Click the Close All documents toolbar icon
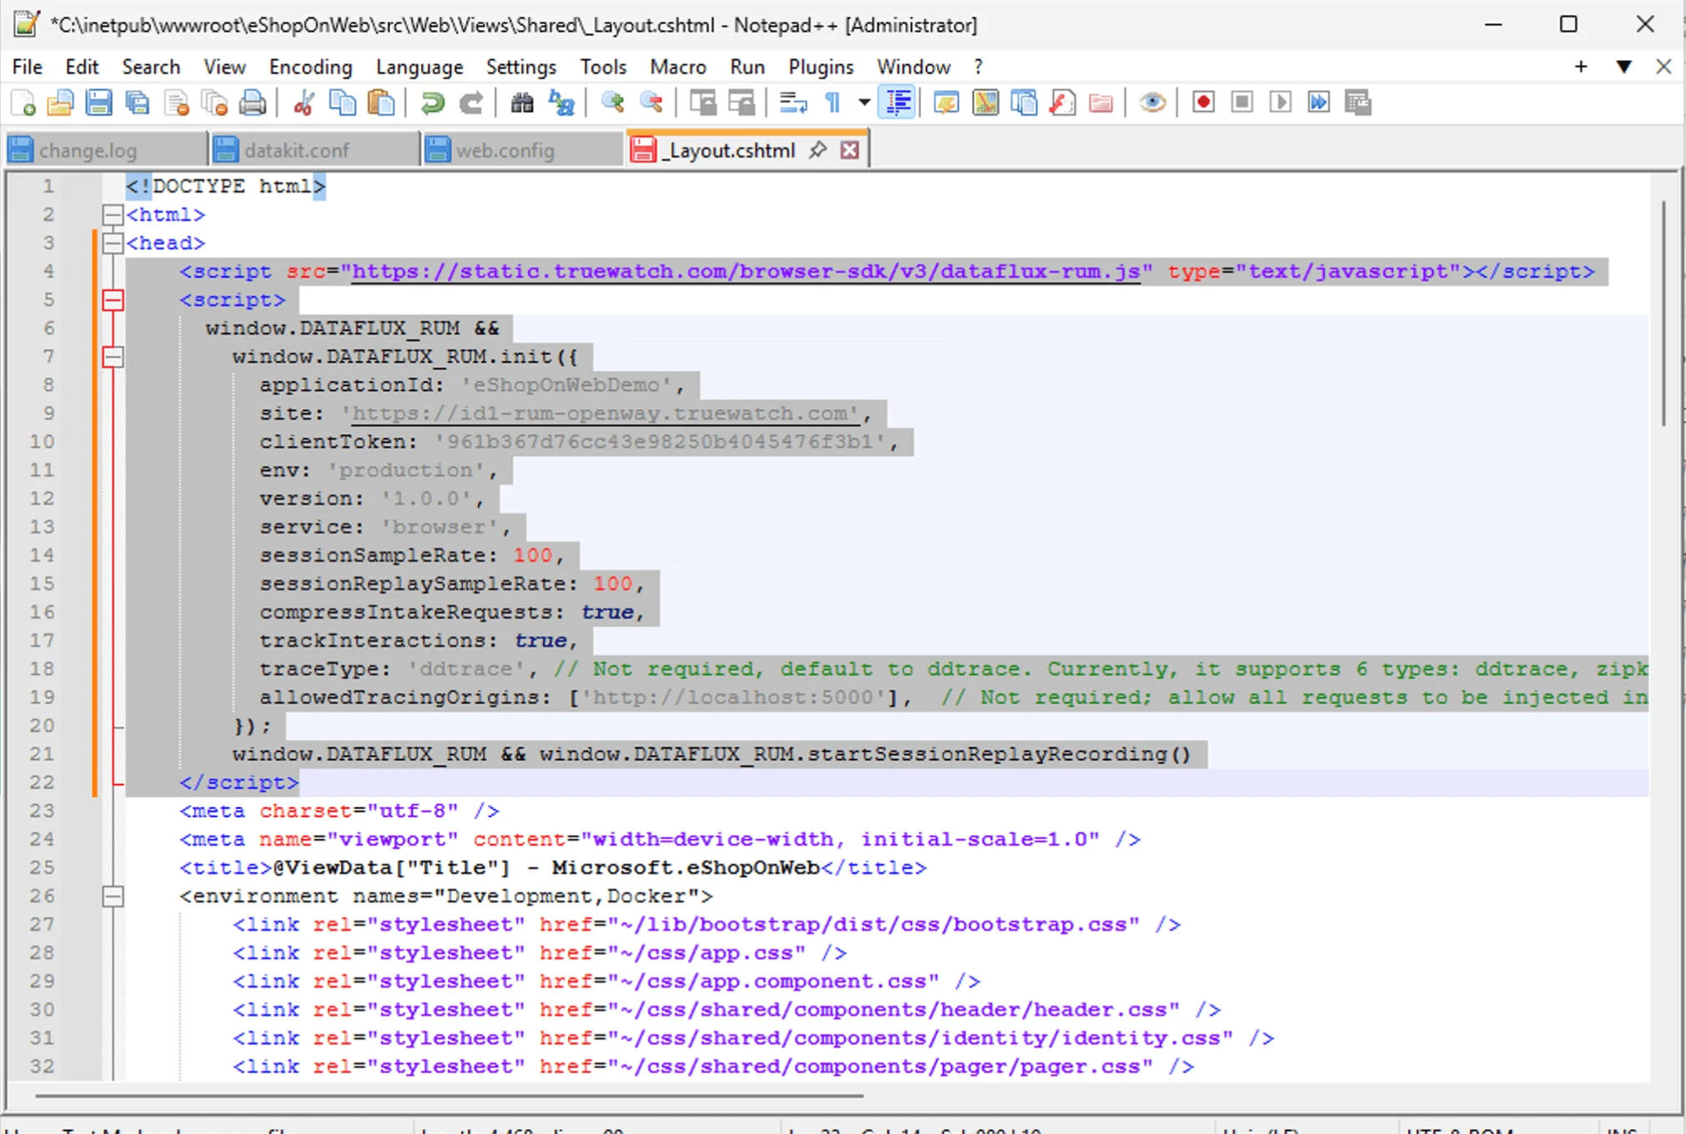The width and height of the screenshot is (1686, 1134). point(214,103)
